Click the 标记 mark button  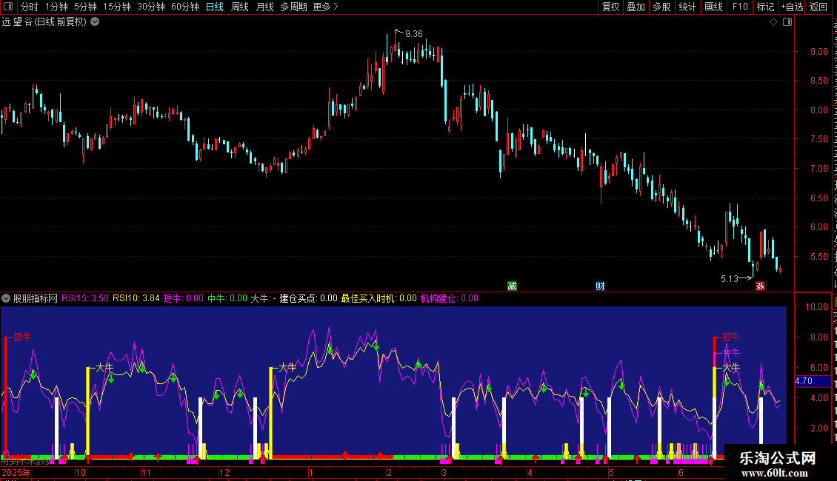click(765, 7)
